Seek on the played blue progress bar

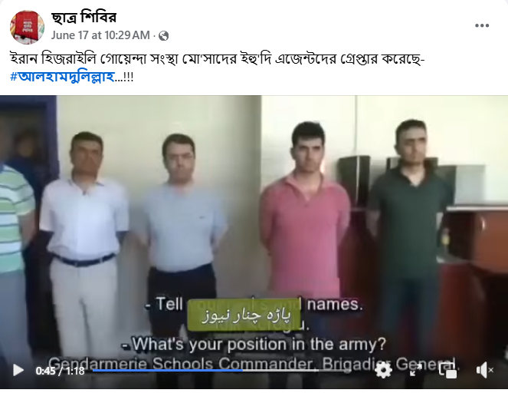pyautogui.click(x=168, y=370)
